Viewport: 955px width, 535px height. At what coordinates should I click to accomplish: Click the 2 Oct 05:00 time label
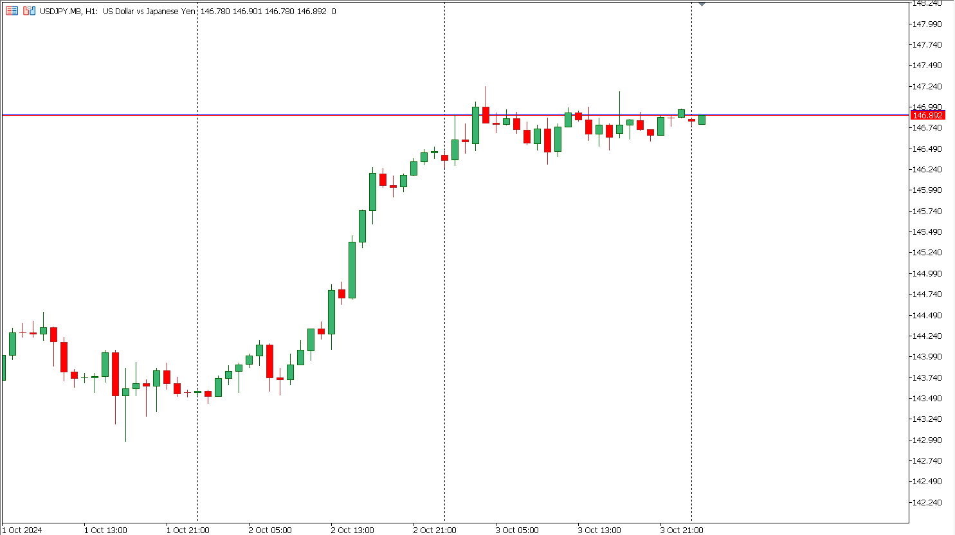[270, 530]
